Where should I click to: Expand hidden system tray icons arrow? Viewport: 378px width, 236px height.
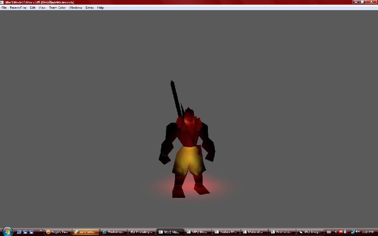(x=336, y=232)
